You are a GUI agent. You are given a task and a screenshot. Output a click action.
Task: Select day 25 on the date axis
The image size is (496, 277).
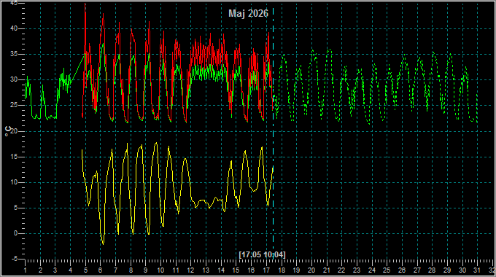387,270
